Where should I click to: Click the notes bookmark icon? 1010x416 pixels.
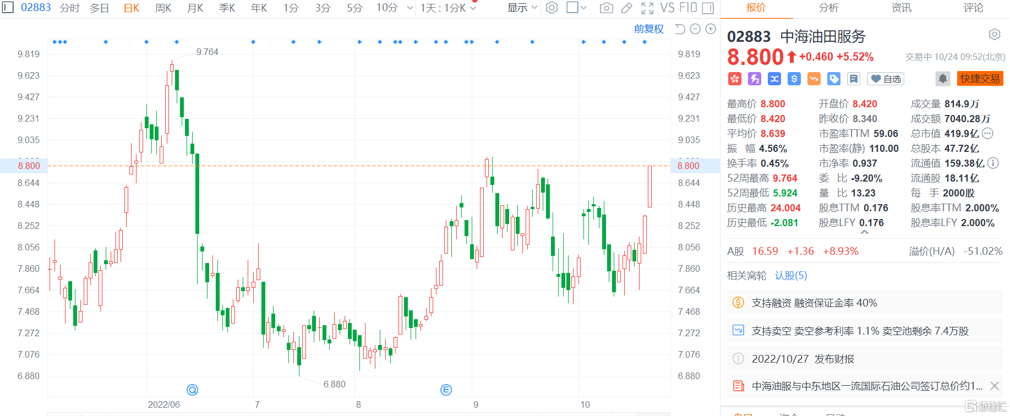854,79
